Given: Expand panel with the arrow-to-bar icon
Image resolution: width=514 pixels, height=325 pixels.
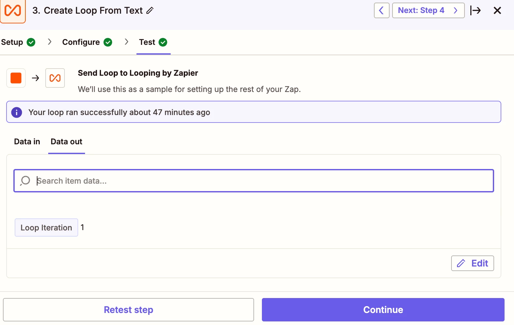Looking at the screenshot, I should 476,10.
